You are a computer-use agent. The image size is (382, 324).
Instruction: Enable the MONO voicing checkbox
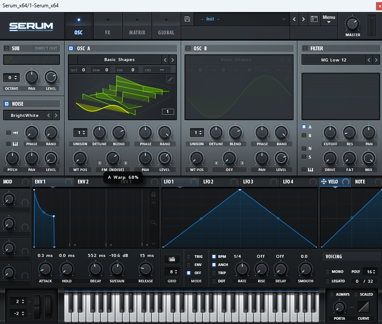pyautogui.click(x=328, y=272)
